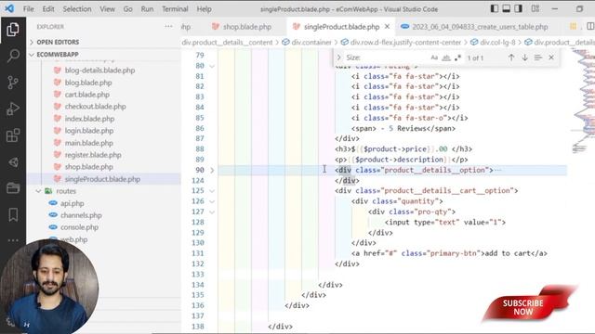Customize layout icon in title bar
Image resolution: width=595 pixels, height=334 pixels.
pos(535,8)
